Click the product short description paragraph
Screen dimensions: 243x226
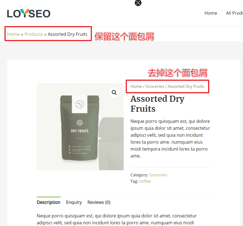(170, 138)
